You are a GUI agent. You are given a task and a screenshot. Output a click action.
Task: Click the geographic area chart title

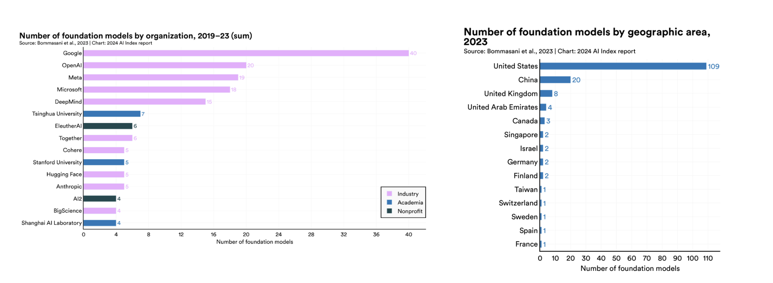point(587,37)
